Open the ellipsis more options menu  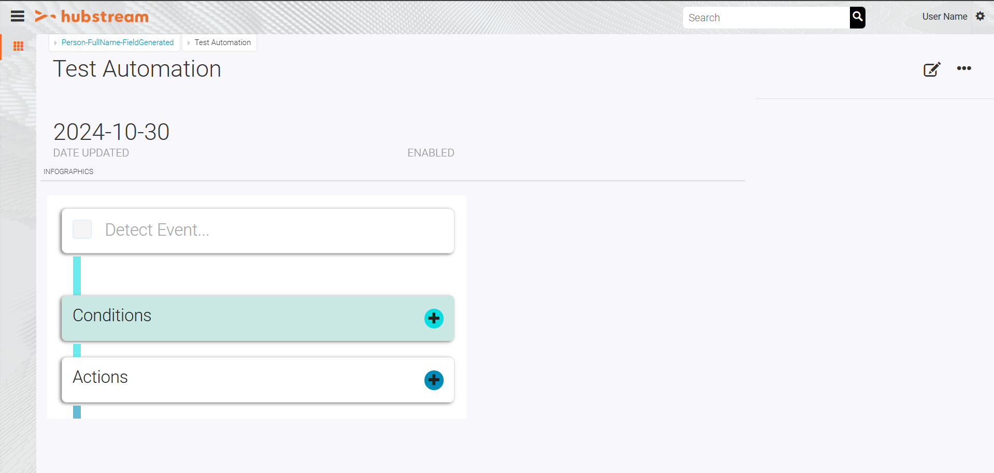pyautogui.click(x=964, y=69)
